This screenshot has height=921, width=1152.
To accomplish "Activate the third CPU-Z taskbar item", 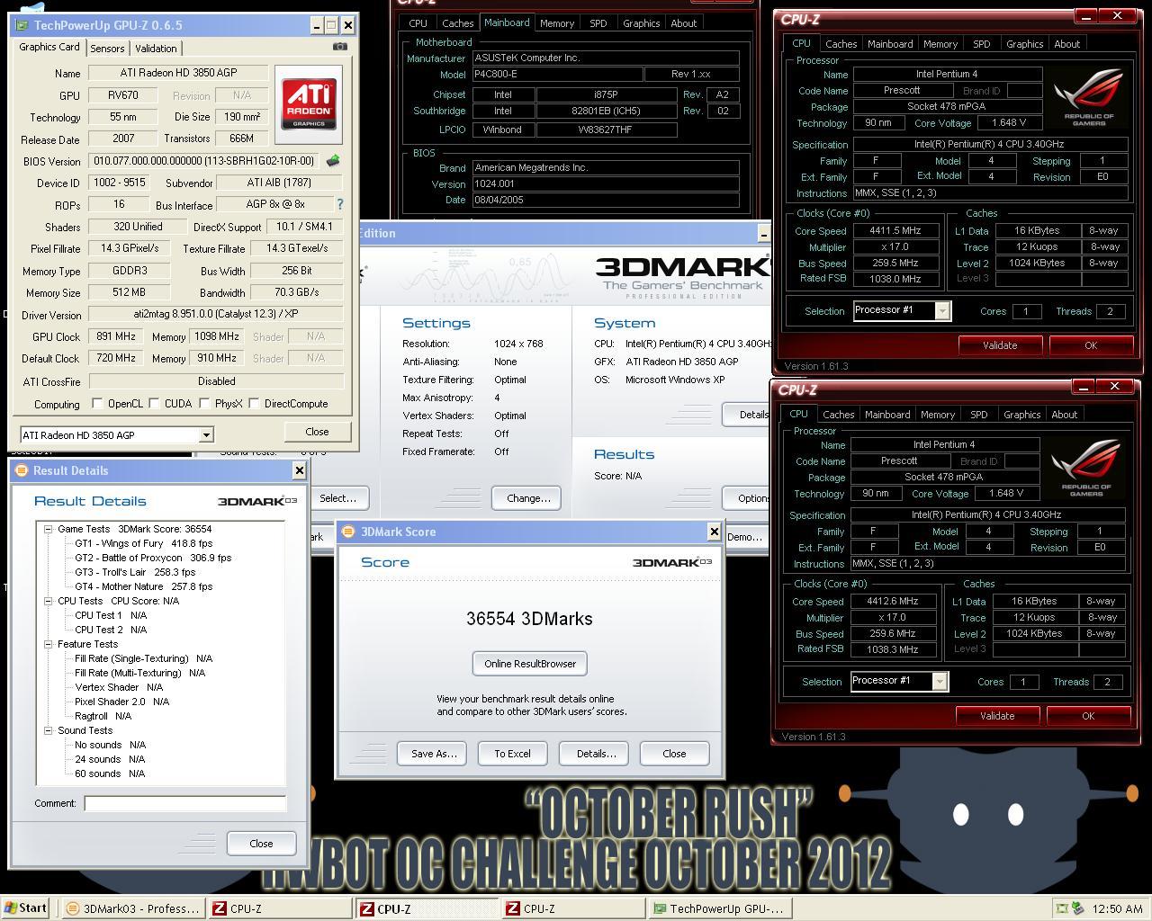I will coord(573,908).
